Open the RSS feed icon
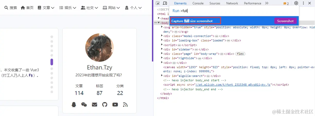 [125, 104]
